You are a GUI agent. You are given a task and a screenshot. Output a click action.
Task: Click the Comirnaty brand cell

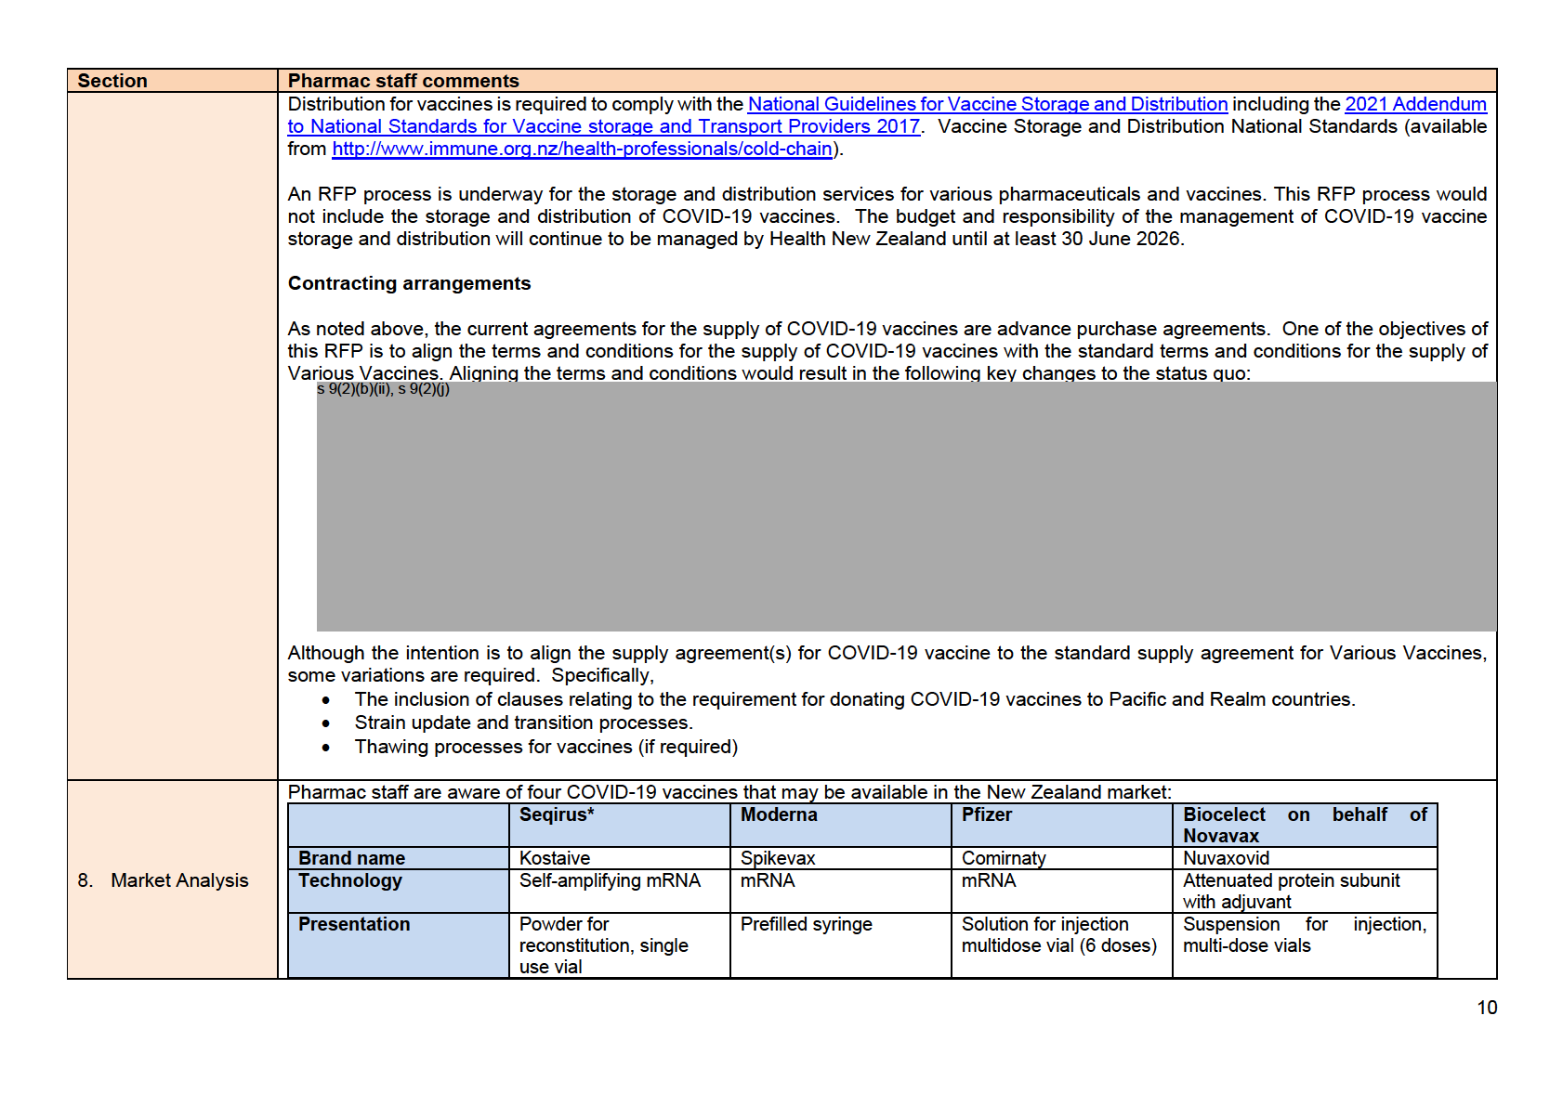pos(1004,858)
